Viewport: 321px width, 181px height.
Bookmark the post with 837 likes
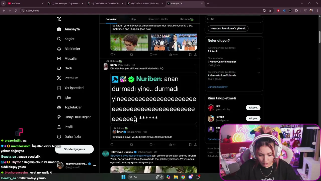point(190,55)
